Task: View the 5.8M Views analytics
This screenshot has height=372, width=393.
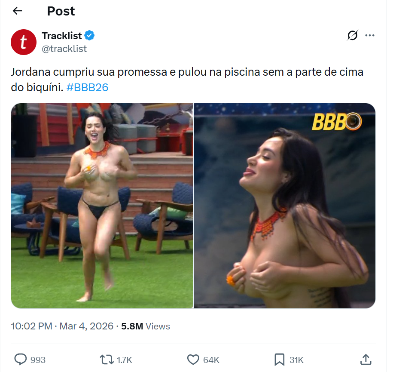Action: (x=145, y=326)
